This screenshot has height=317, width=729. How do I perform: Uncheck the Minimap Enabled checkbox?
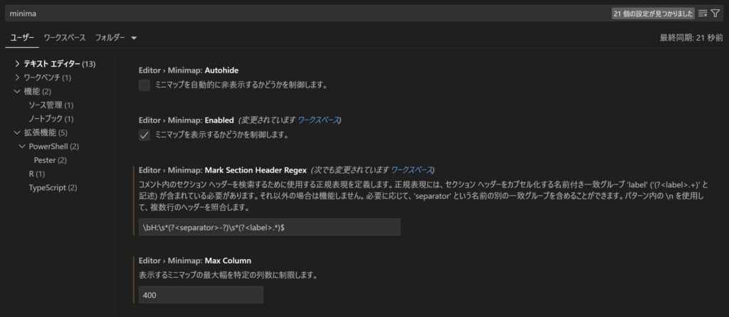(145, 135)
